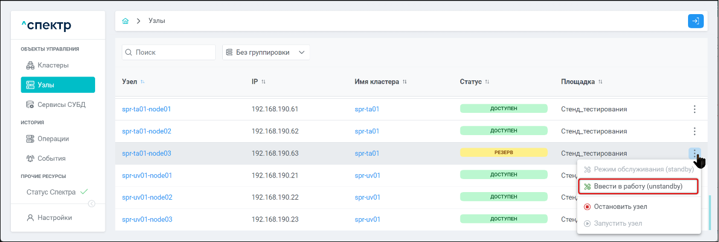Screen dimensions: 719x242
Task: Sort table by Статус column
Action: click(x=487, y=82)
